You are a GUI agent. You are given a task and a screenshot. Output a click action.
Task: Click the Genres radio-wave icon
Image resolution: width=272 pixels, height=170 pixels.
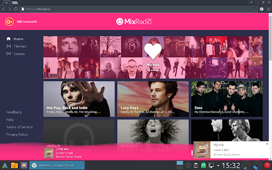[x=8, y=54]
